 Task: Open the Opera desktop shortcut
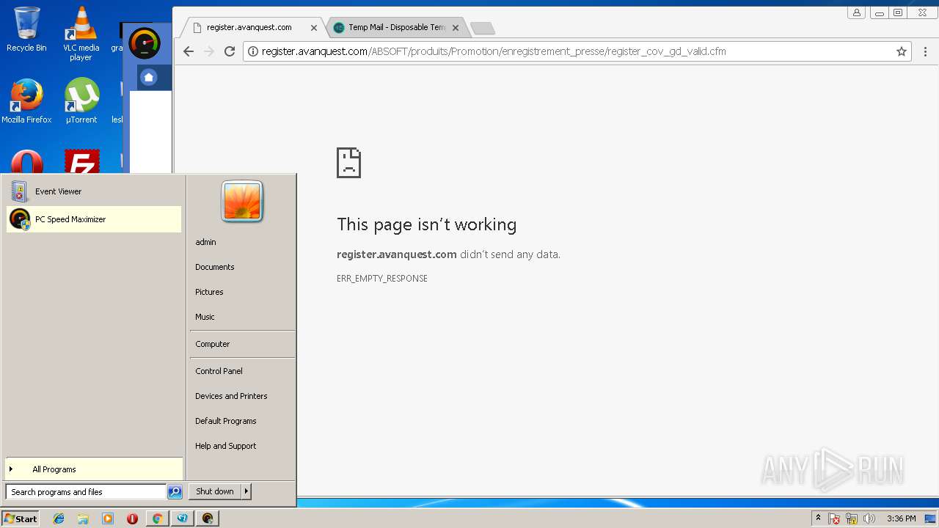(x=26, y=162)
